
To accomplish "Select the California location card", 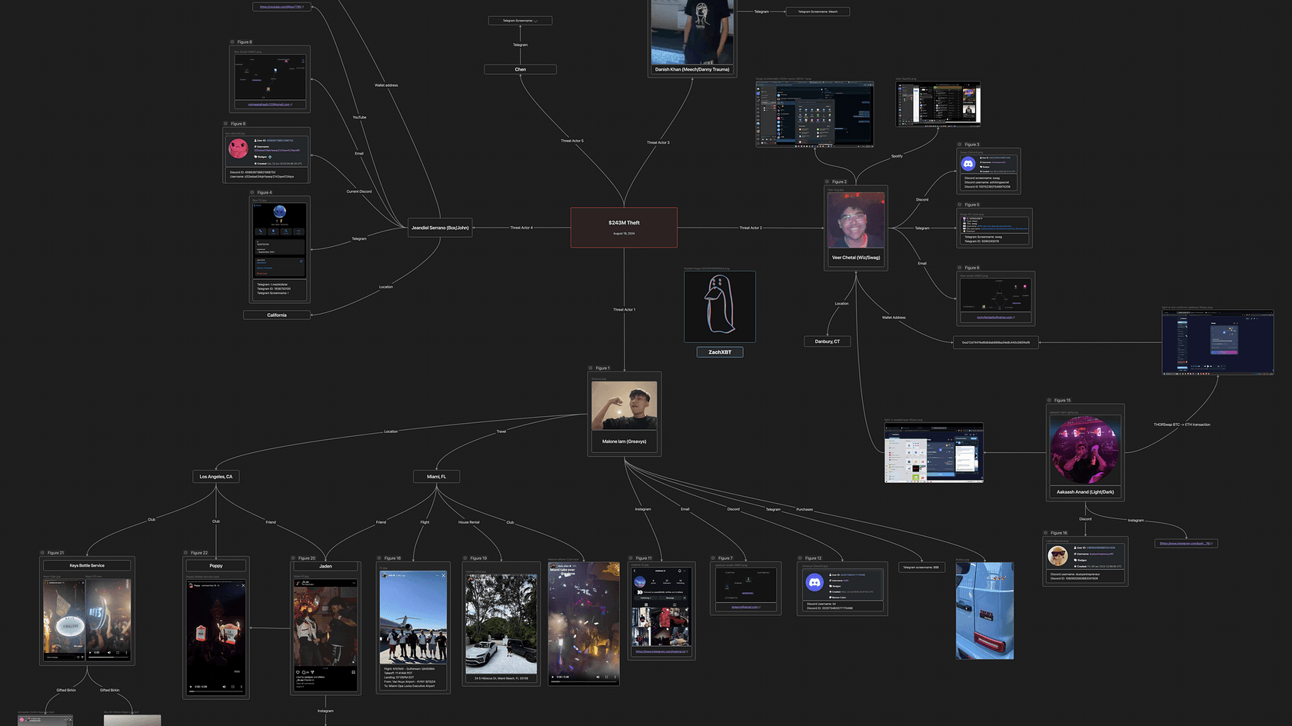I will (x=277, y=315).
